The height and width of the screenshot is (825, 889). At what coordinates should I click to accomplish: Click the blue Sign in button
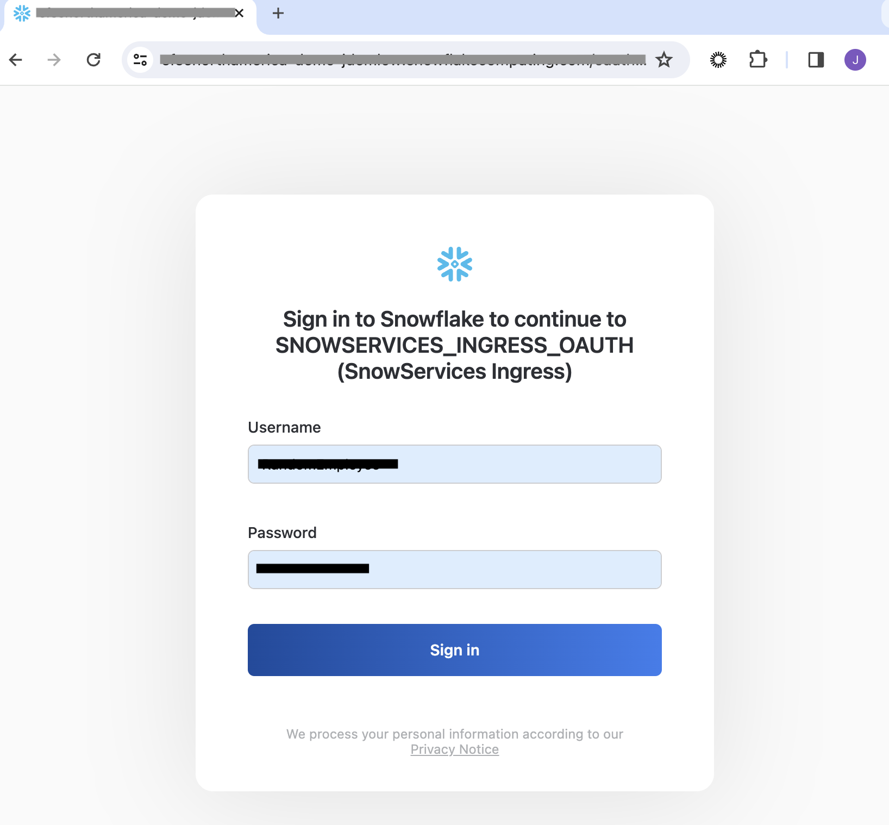click(x=455, y=650)
